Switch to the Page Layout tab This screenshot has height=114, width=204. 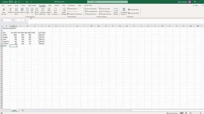[32, 5]
